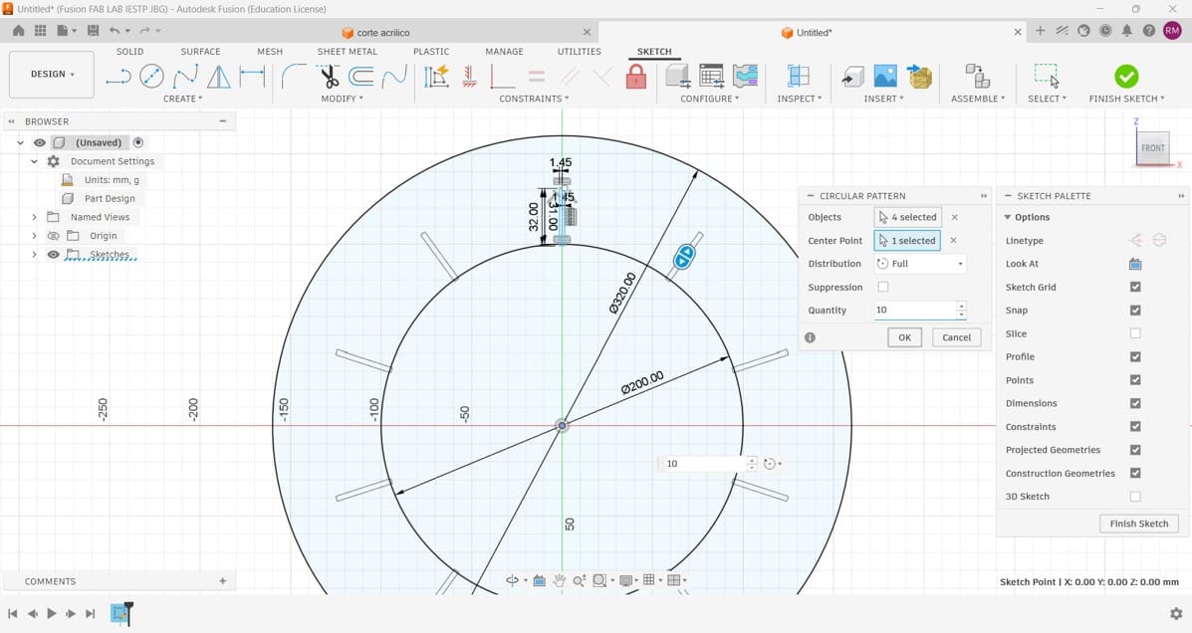Open the CREATE dropdown menu
Screen dimensions: 1192x633
tap(182, 99)
